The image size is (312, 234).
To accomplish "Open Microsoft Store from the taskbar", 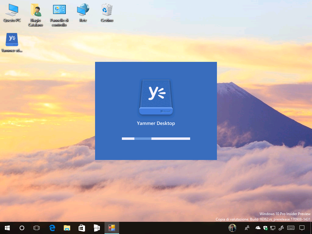I will click(82, 228).
